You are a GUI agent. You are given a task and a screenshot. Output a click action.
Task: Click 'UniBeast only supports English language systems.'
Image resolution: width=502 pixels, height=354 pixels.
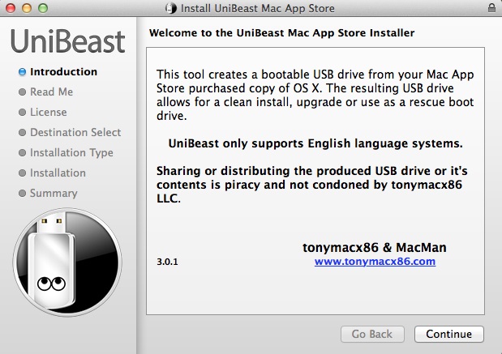click(x=315, y=143)
